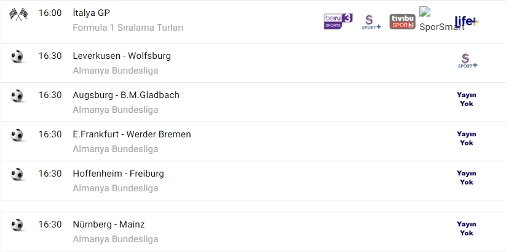506x252 pixels.
Task: Click Yayın Yok label for Hoffenheim match
Action: [467, 178]
